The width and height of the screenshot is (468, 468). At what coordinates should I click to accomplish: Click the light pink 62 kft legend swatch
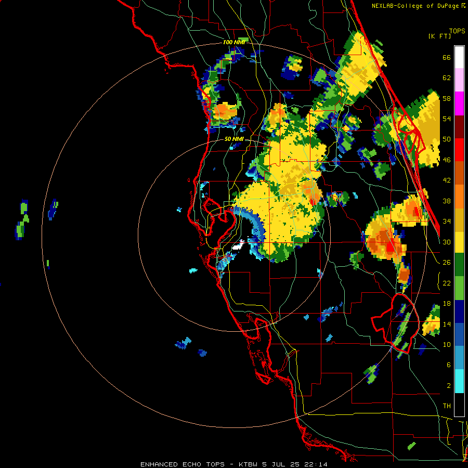459,80
